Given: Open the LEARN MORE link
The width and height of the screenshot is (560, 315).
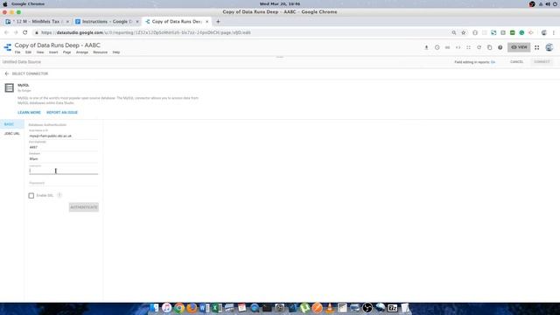Looking at the screenshot, I should coord(29,113).
